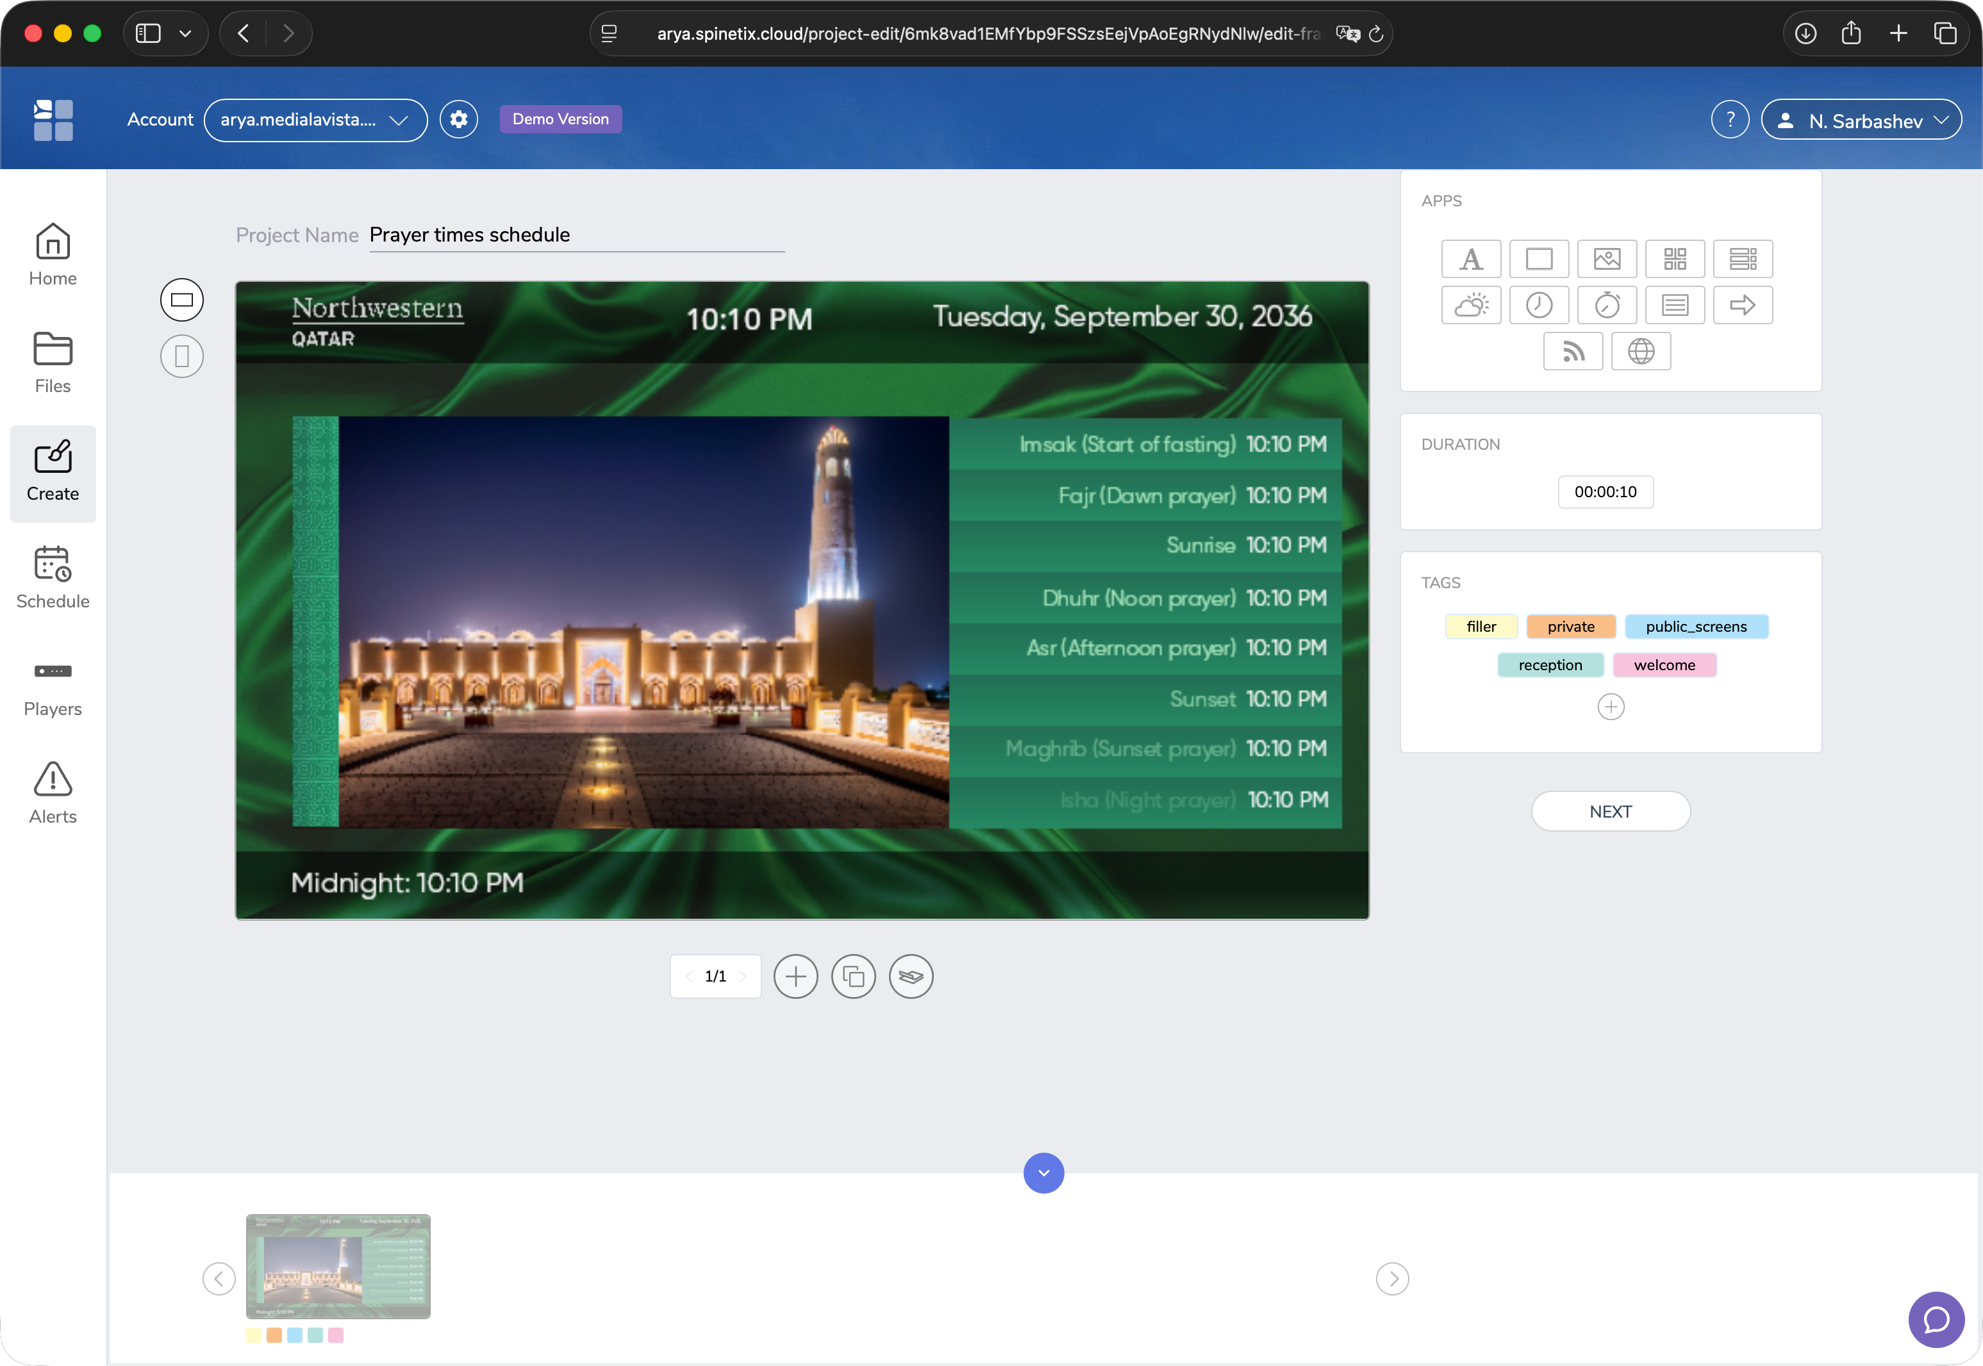
Task: Switch canvas to portrait orientation
Action: pyautogui.click(x=181, y=356)
